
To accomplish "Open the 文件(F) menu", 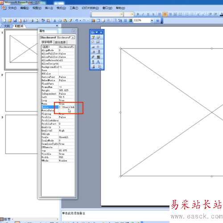I will (12, 8).
